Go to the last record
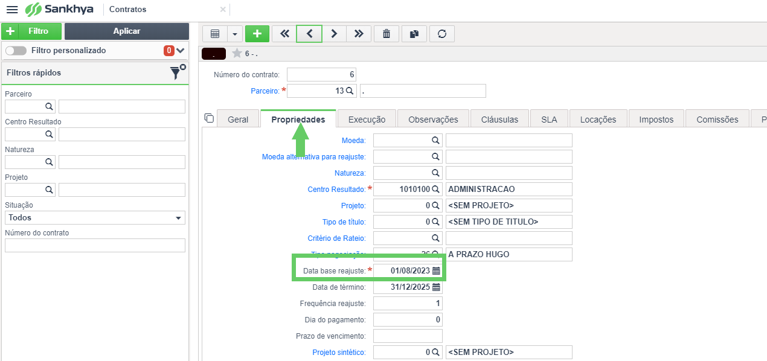 tap(359, 34)
